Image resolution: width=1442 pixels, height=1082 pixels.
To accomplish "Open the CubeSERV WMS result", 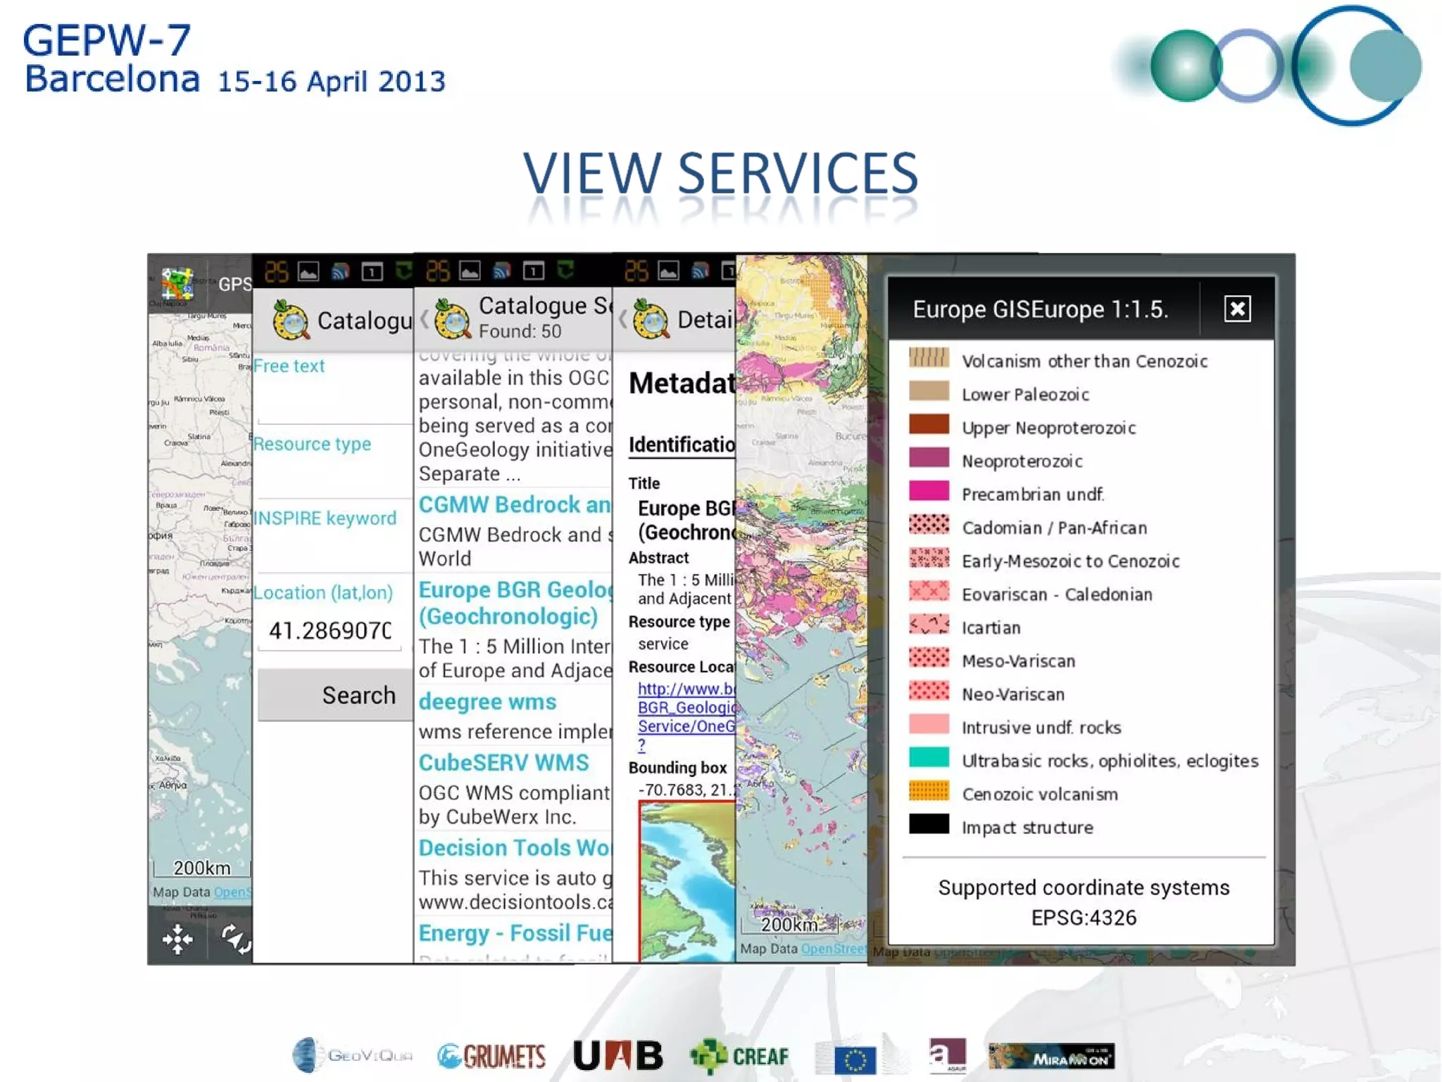I will (x=503, y=763).
